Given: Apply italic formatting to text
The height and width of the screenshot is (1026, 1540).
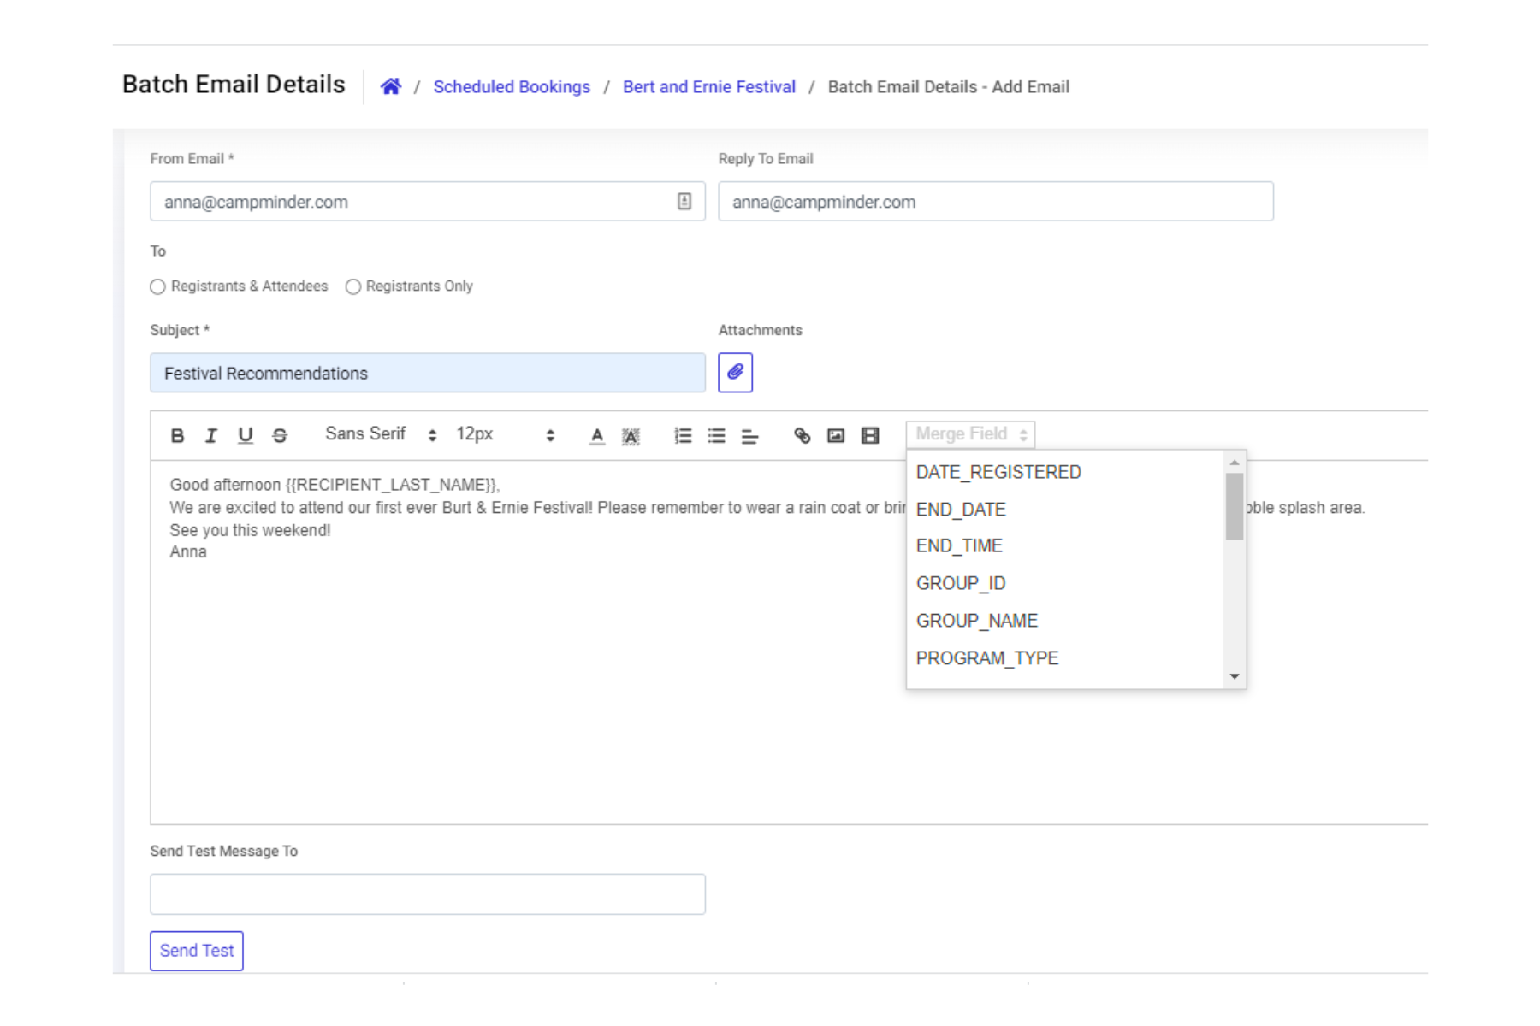Looking at the screenshot, I should [210, 435].
